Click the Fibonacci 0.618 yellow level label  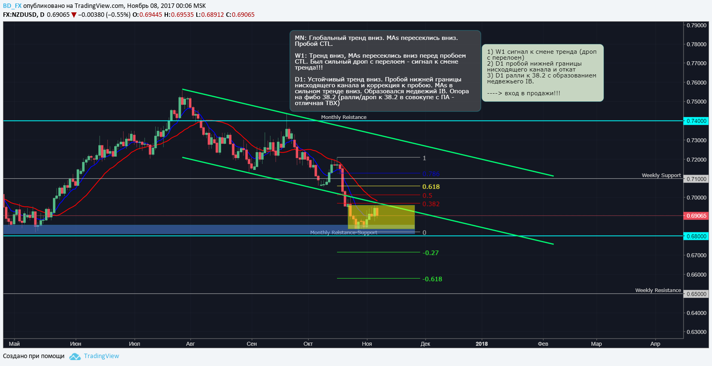click(x=431, y=187)
